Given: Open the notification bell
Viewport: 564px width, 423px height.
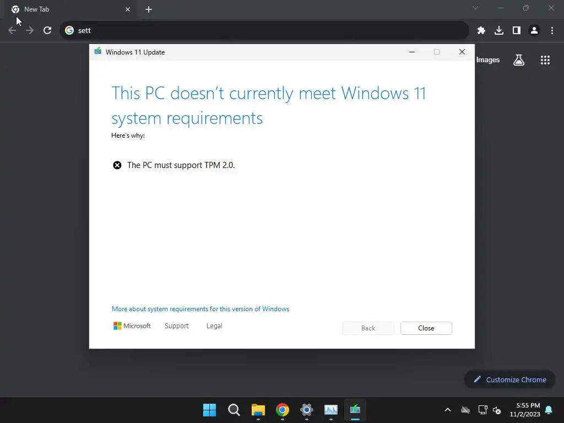Looking at the screenshot, I should tap(549, 410).
